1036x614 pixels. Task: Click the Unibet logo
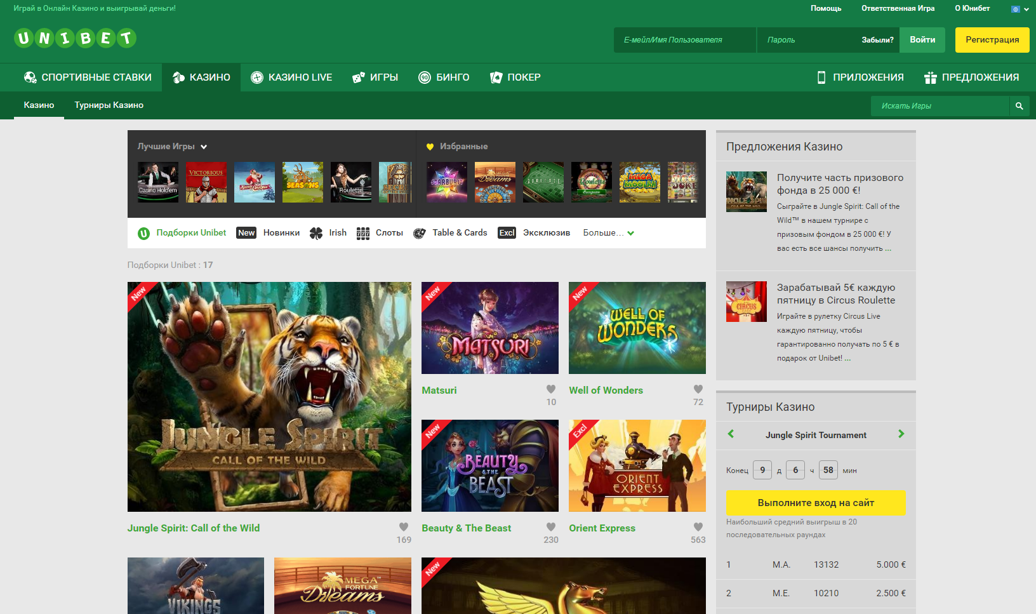75,38
